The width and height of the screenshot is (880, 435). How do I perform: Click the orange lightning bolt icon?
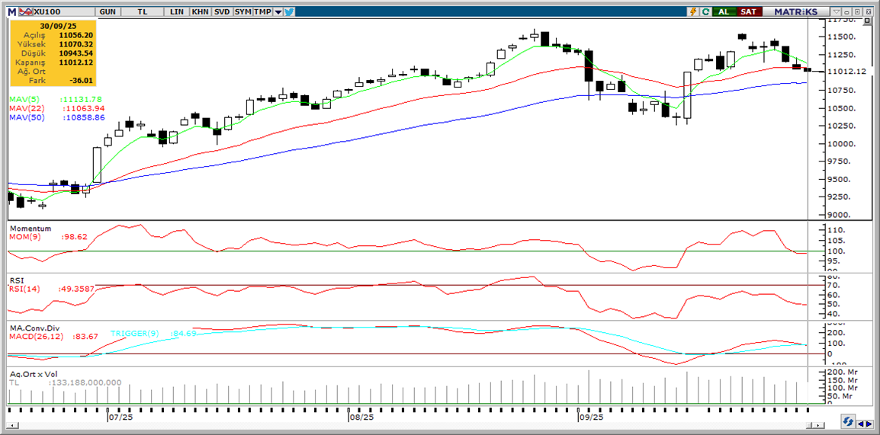pos(693,11)
